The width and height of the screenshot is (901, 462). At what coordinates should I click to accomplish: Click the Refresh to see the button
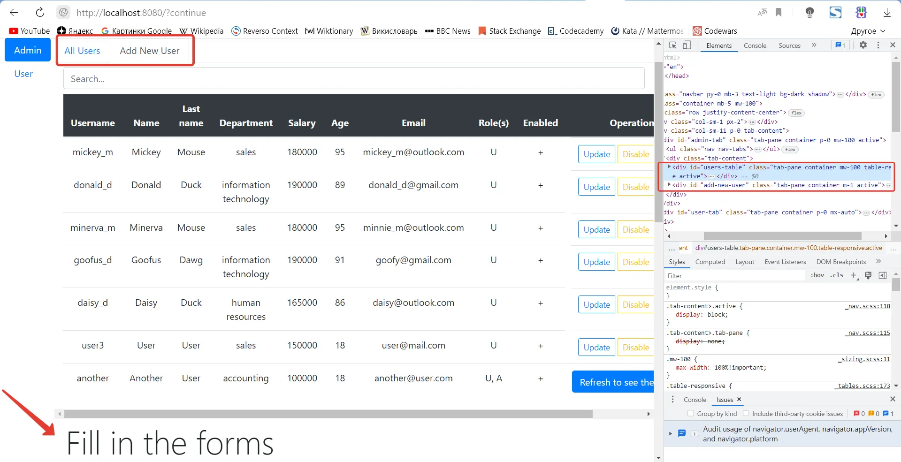[613, 382]
